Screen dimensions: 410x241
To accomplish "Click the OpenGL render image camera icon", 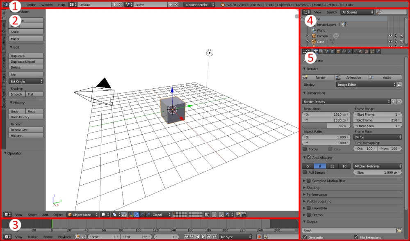I will point(238,215).
